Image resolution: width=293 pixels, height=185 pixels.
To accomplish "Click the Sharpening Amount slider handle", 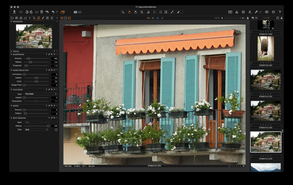I will [29, 58].
